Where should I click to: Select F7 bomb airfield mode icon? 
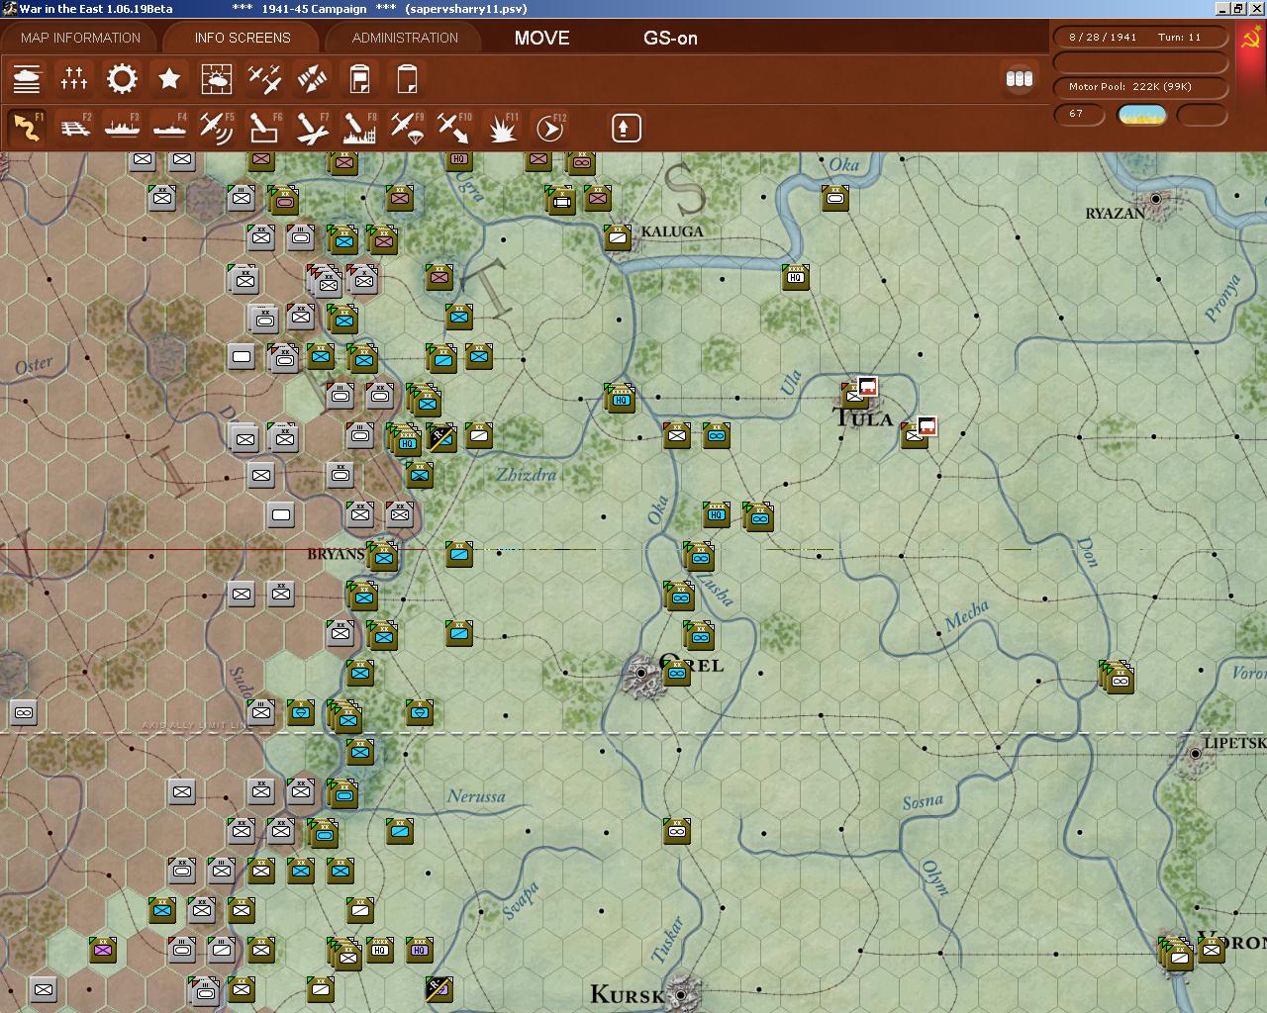pos(312,128)
